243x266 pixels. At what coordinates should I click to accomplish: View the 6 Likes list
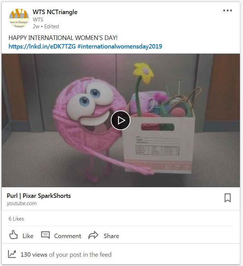click(16, 219)
